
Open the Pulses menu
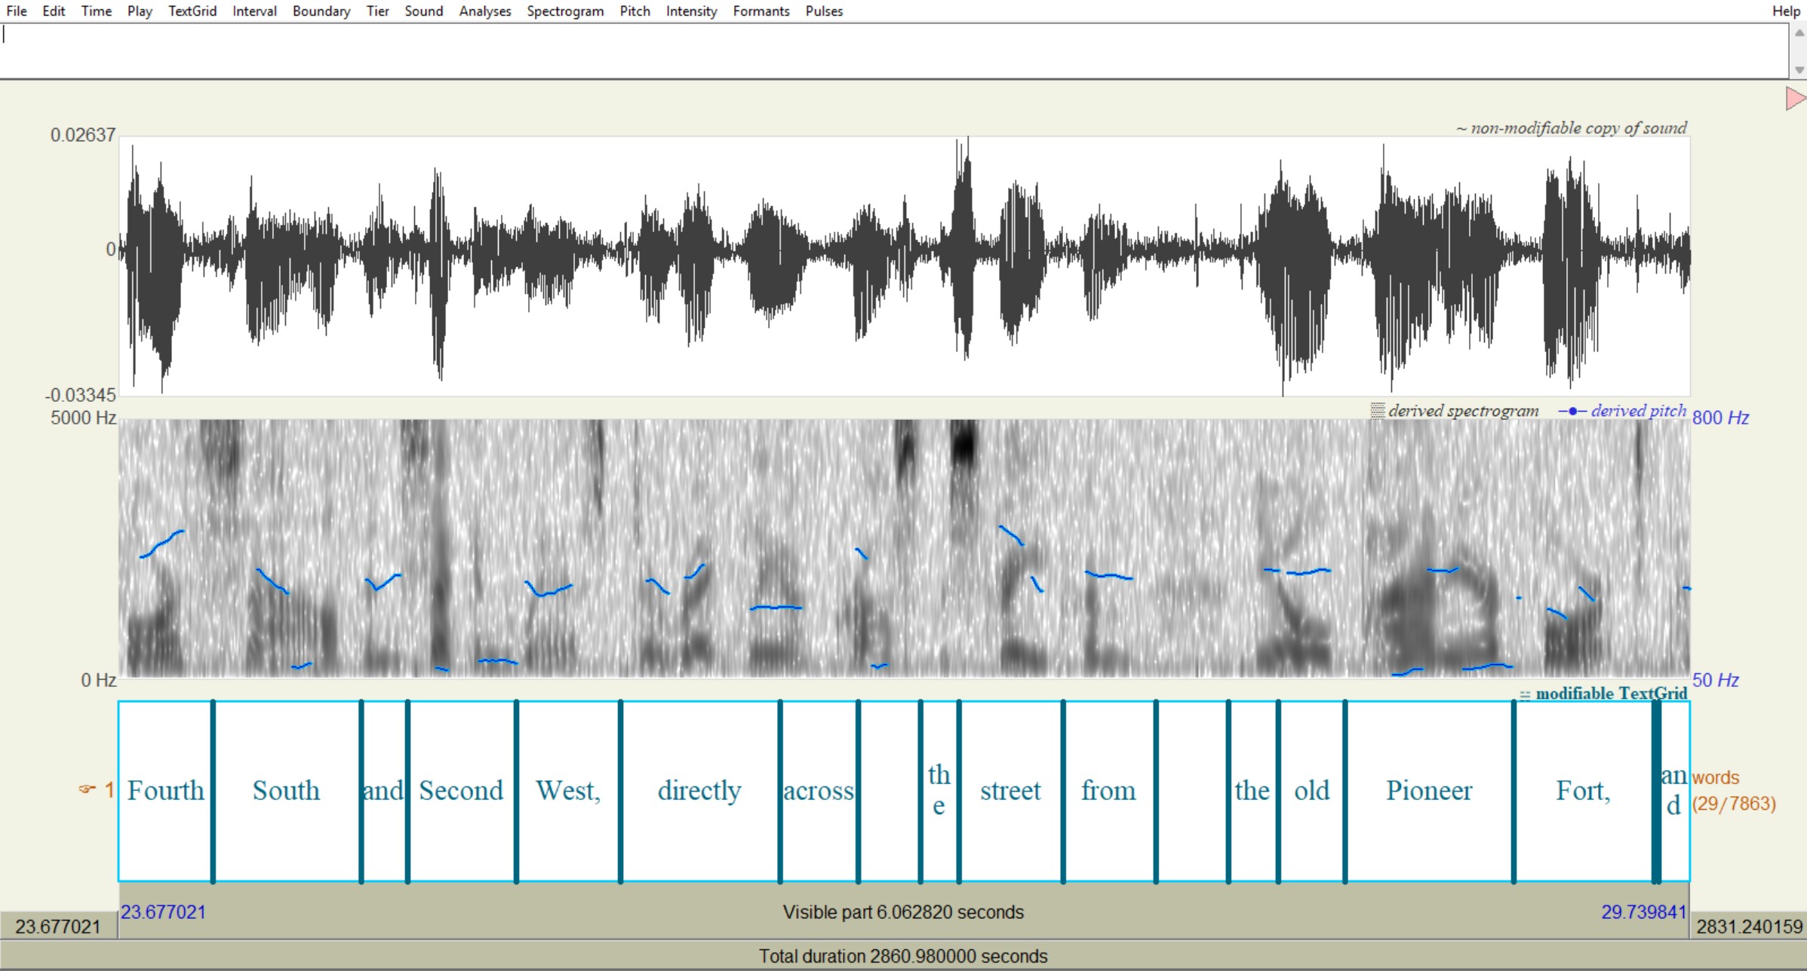tap(823, 11)
